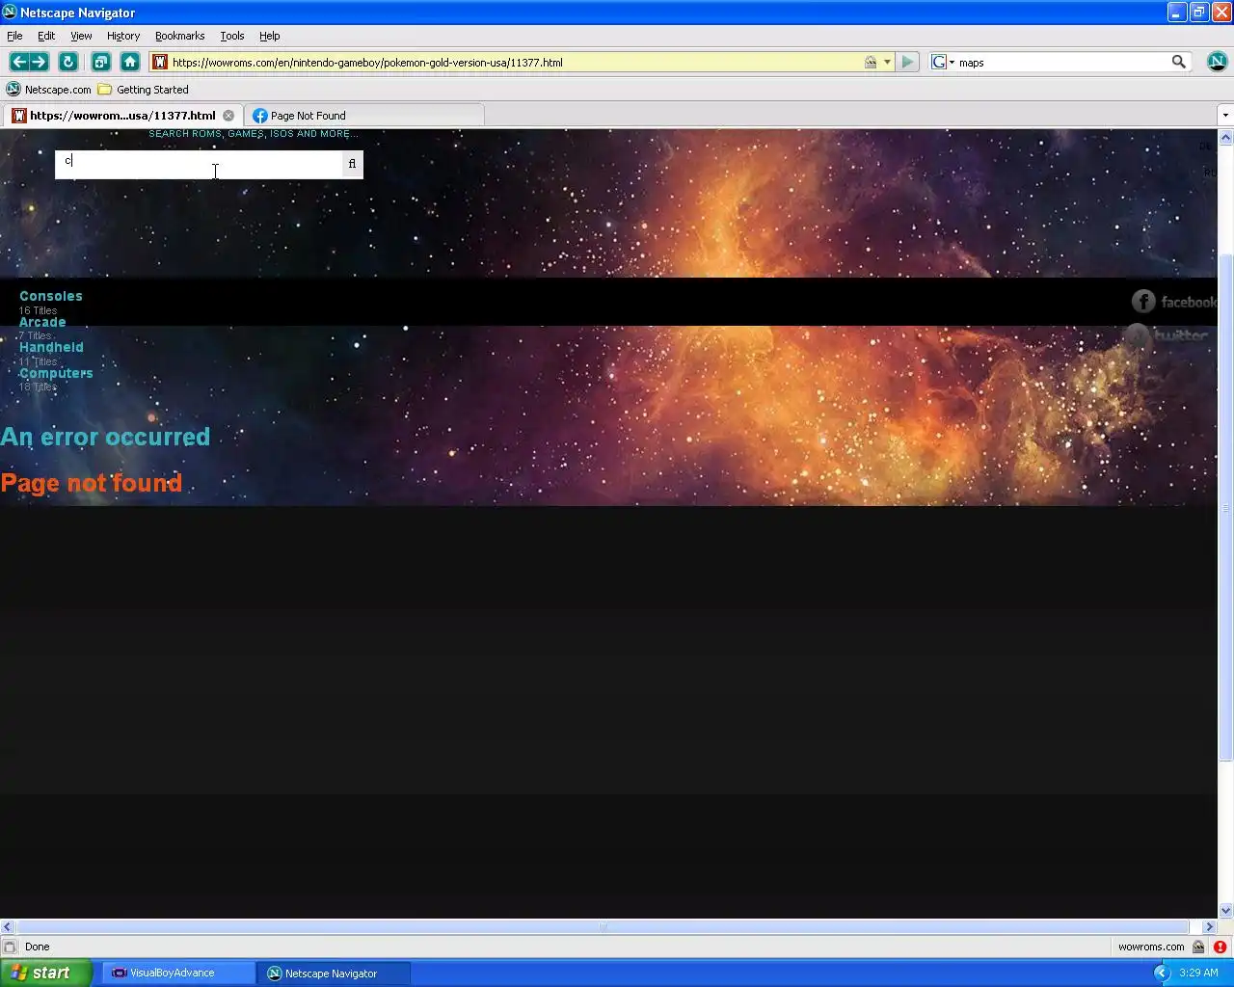Open the Edit menu
The height and width of the screenshot is (987, 1234).
(x=46, y=36)
